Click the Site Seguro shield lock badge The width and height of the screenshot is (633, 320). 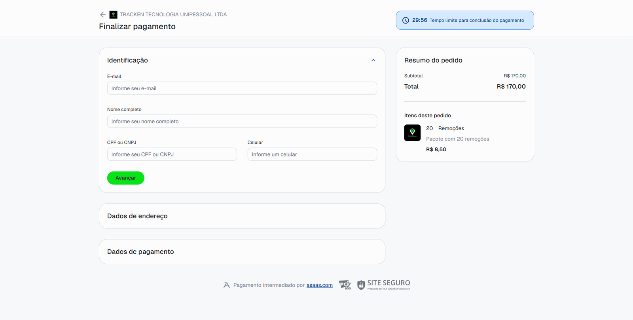click(384, 285)
